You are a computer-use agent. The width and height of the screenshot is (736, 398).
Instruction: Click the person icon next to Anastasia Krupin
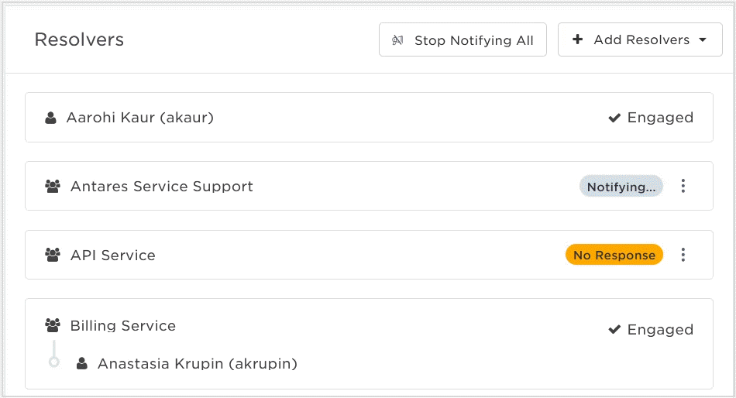coord(82,363)
